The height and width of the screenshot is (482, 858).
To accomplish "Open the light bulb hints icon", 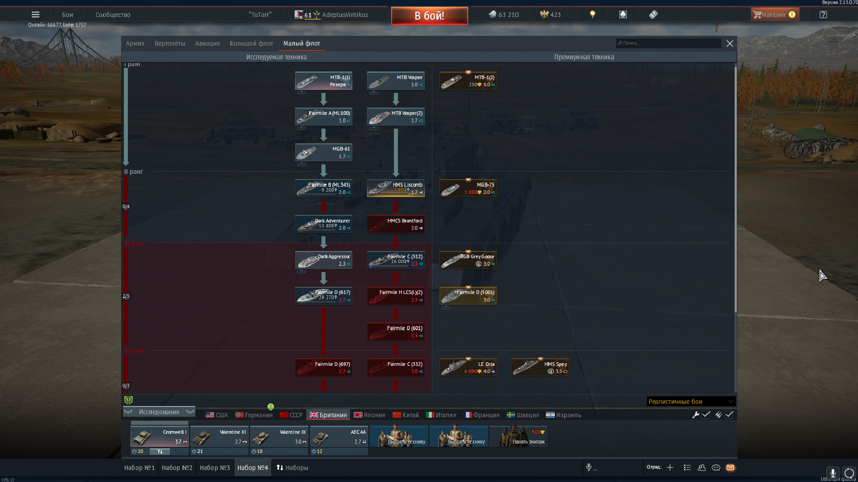I will tap(592, 14).
